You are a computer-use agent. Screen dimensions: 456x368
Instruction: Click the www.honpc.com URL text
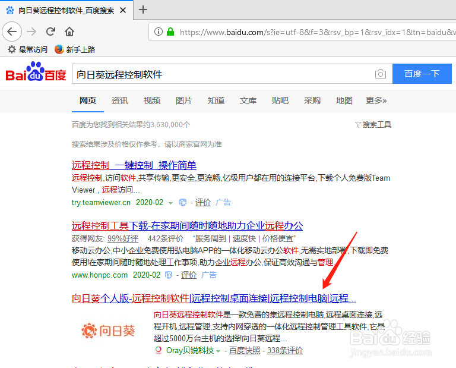(x=100, y=275)
